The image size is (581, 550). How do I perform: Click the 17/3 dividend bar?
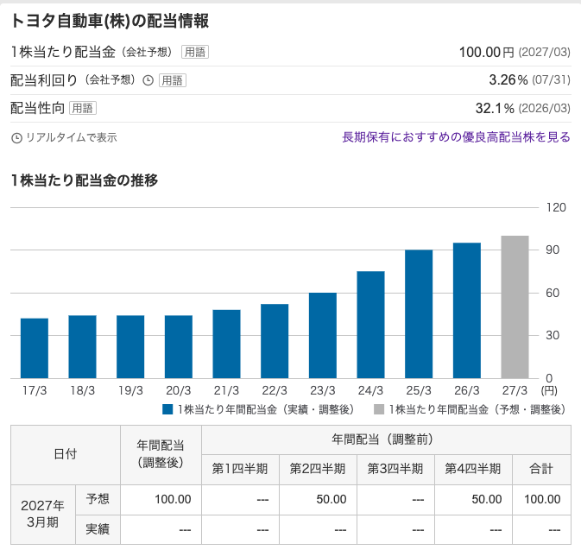tap(35, 348)
